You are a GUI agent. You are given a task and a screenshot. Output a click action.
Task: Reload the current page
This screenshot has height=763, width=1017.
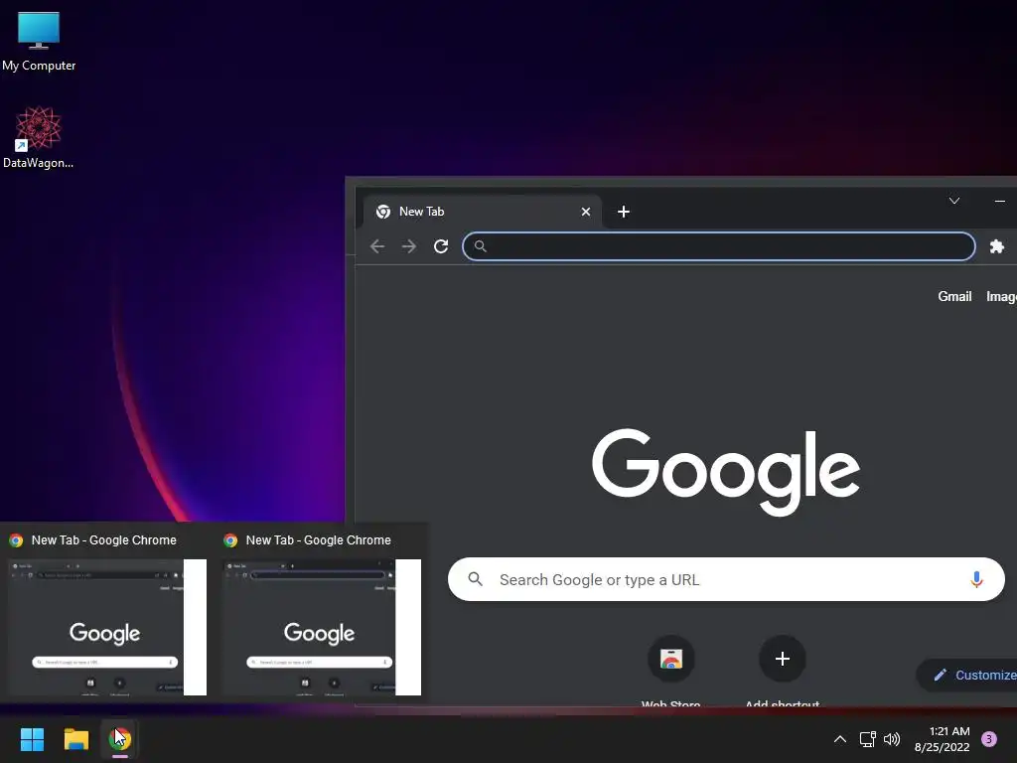(x=441, y=246)
